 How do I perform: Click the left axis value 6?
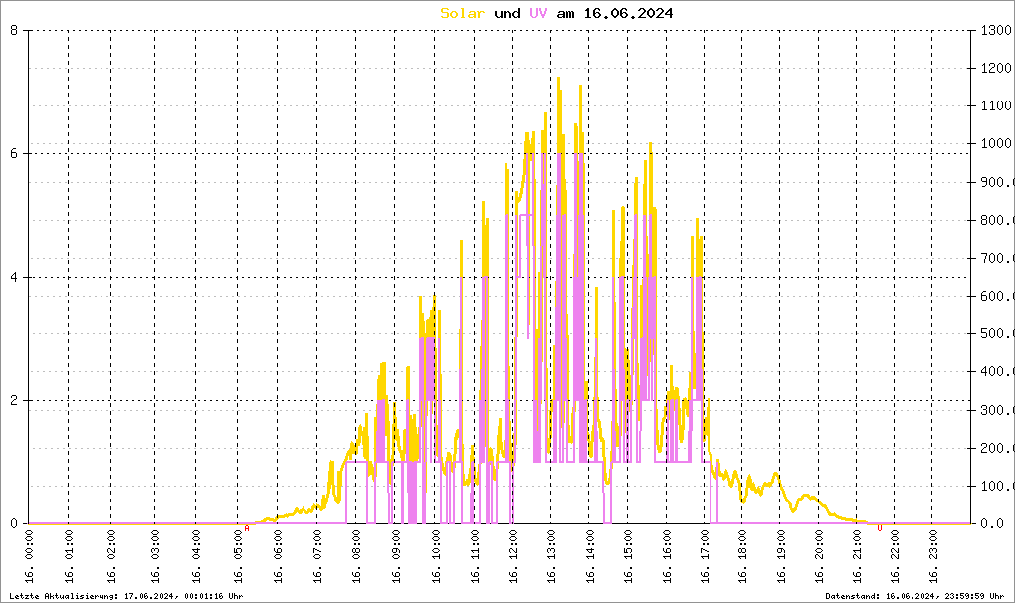coord(14,153)
